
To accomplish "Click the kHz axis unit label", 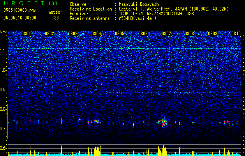I will [4, 32].
